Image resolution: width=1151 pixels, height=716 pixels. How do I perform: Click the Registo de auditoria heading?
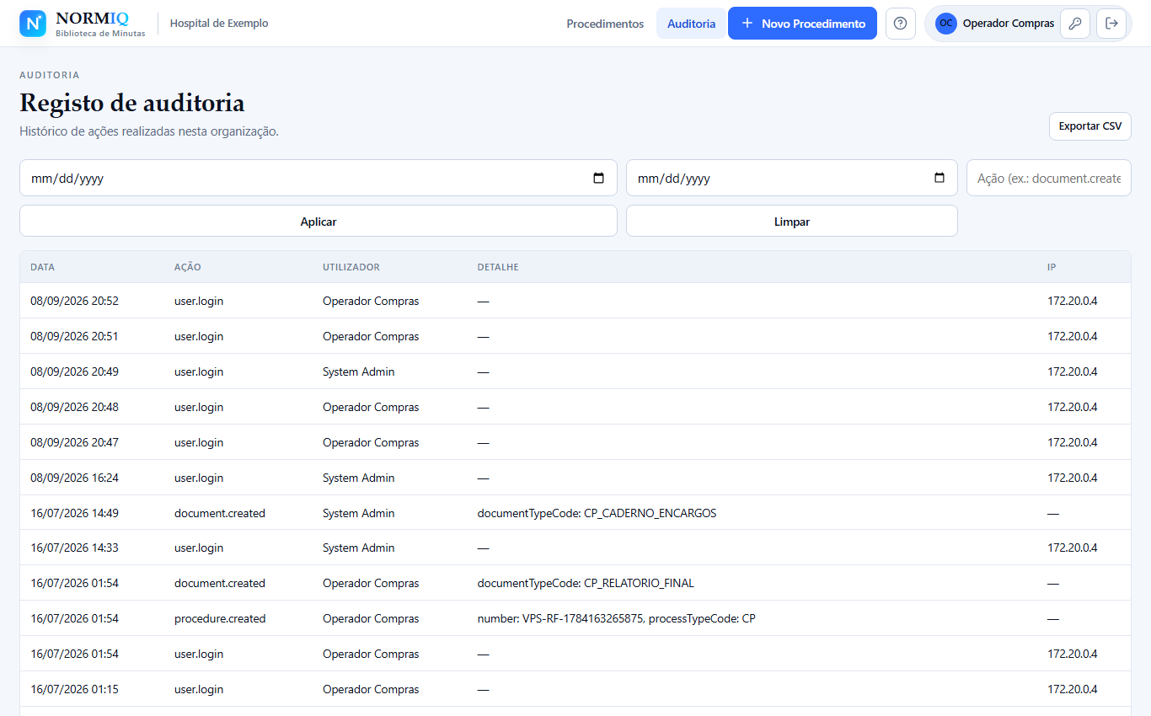(x=132, y=103)
